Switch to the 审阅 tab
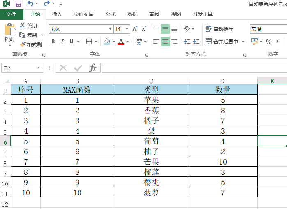This screenshot has width=287, height=209. click(x=154, y=14)
